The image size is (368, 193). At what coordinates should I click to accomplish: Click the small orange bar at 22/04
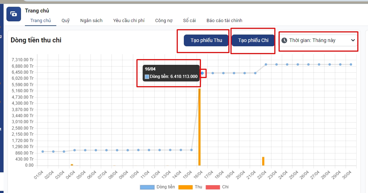263,161
